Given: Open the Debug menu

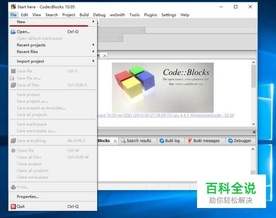Looking at the screenshot, I should point(99,15).
